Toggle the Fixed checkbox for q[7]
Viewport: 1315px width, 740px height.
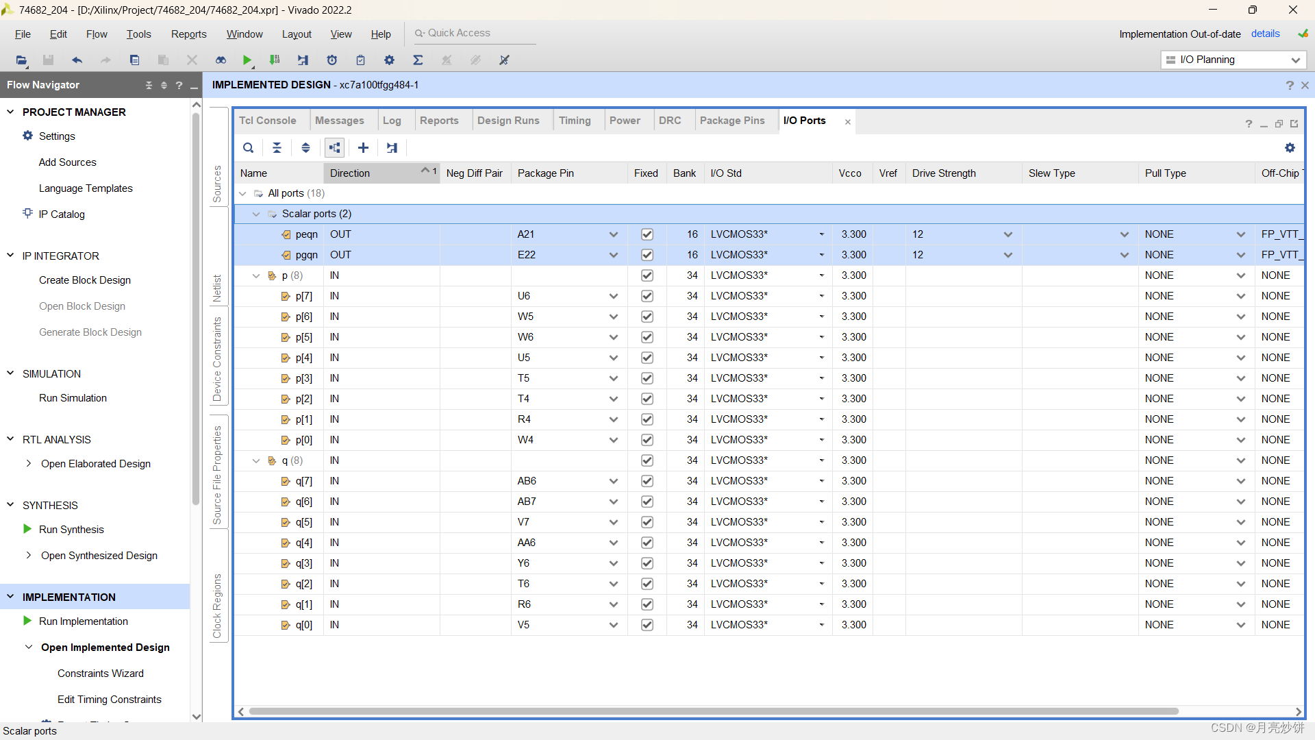coord(647,481)
